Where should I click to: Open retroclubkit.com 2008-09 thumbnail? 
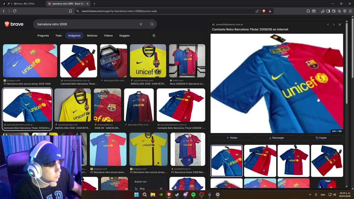tap(107, 105)
